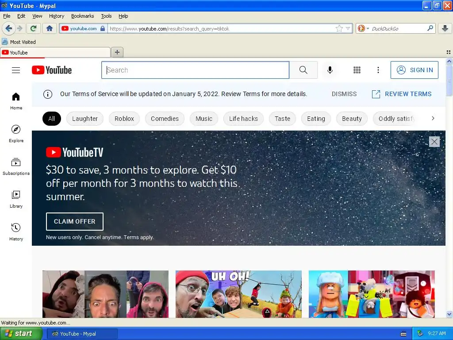453x340 pixels.
Task: Open the search engine chooser dropdown
Action: coord(363,28)
